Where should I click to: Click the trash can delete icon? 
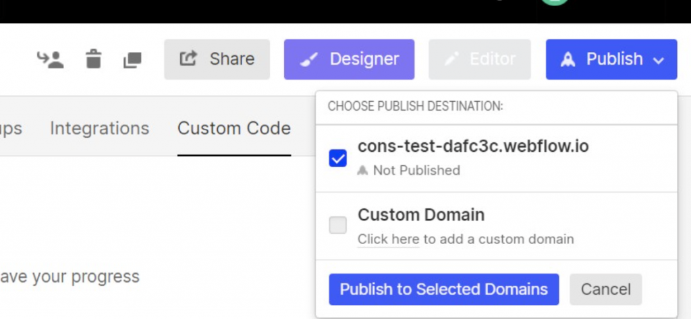coord(93,59)
